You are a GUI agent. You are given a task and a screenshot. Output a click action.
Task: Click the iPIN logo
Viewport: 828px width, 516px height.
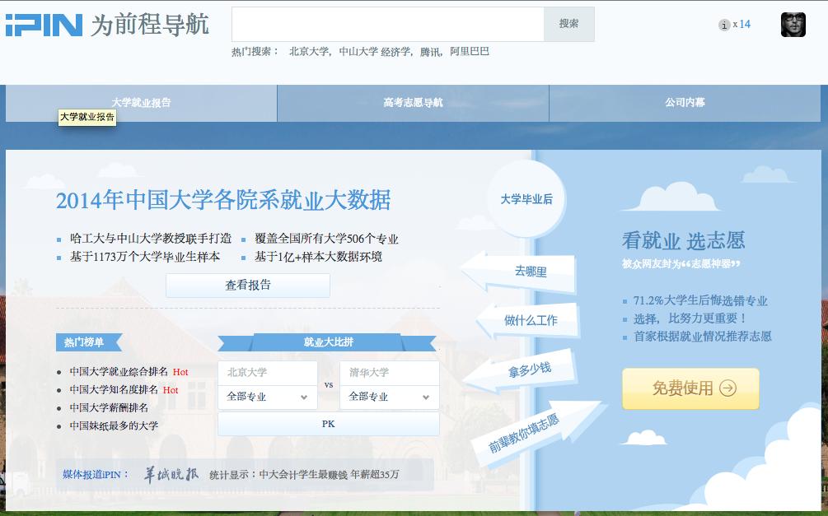coord(44,26)
